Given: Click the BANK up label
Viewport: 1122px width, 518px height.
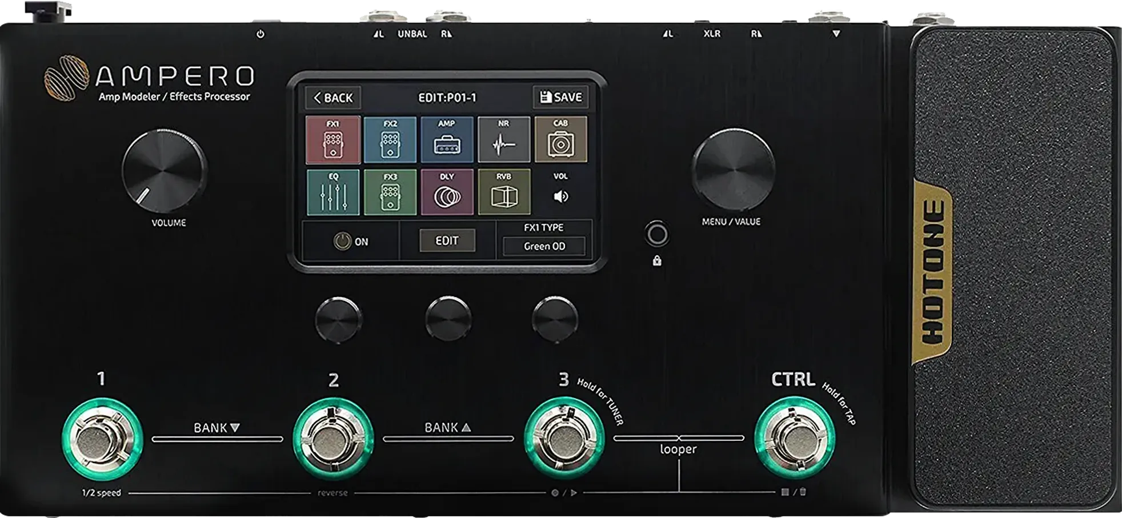Looking at the screenshot, I should click(447, 427).
